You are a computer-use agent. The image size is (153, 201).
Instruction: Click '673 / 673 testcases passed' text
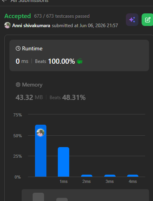point(62,16)
